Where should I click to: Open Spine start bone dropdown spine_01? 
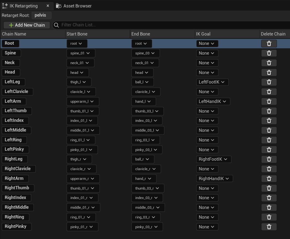coord(81,53)
